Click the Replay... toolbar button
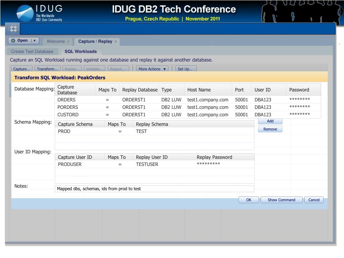344x258 pixels. (x=72, y=69)
